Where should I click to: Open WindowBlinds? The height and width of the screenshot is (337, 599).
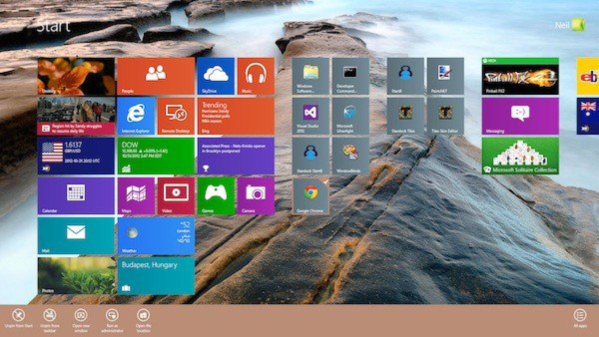tap(350, 155)
